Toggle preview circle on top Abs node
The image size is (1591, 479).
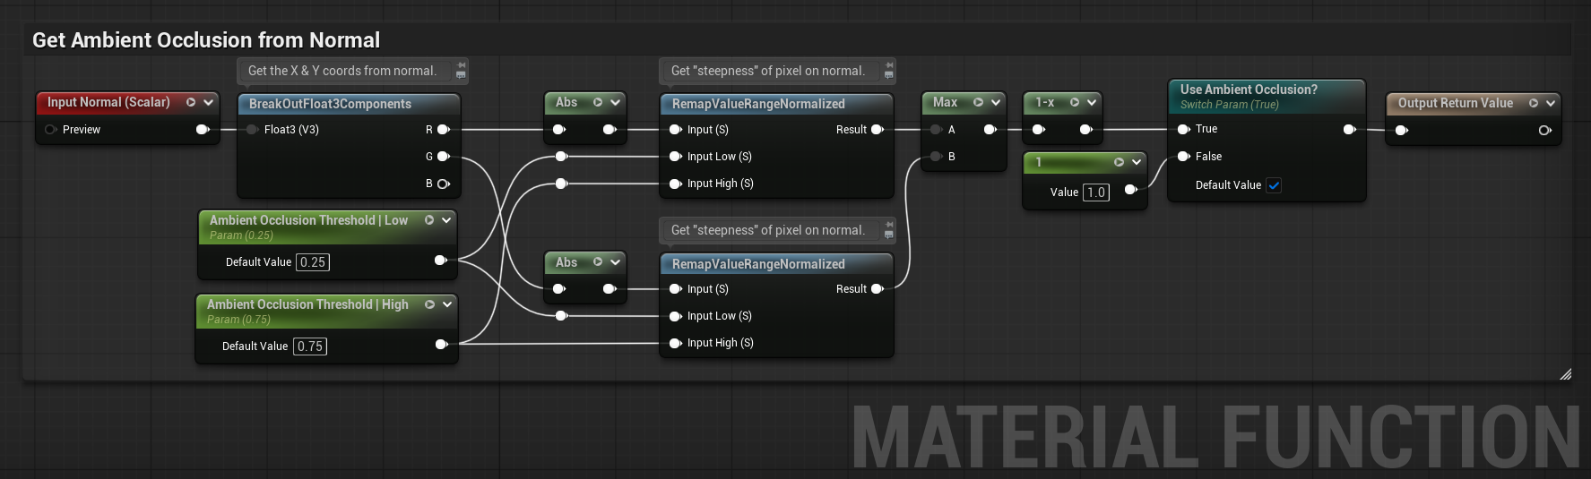pyautogui.click(x=598, y=102)
